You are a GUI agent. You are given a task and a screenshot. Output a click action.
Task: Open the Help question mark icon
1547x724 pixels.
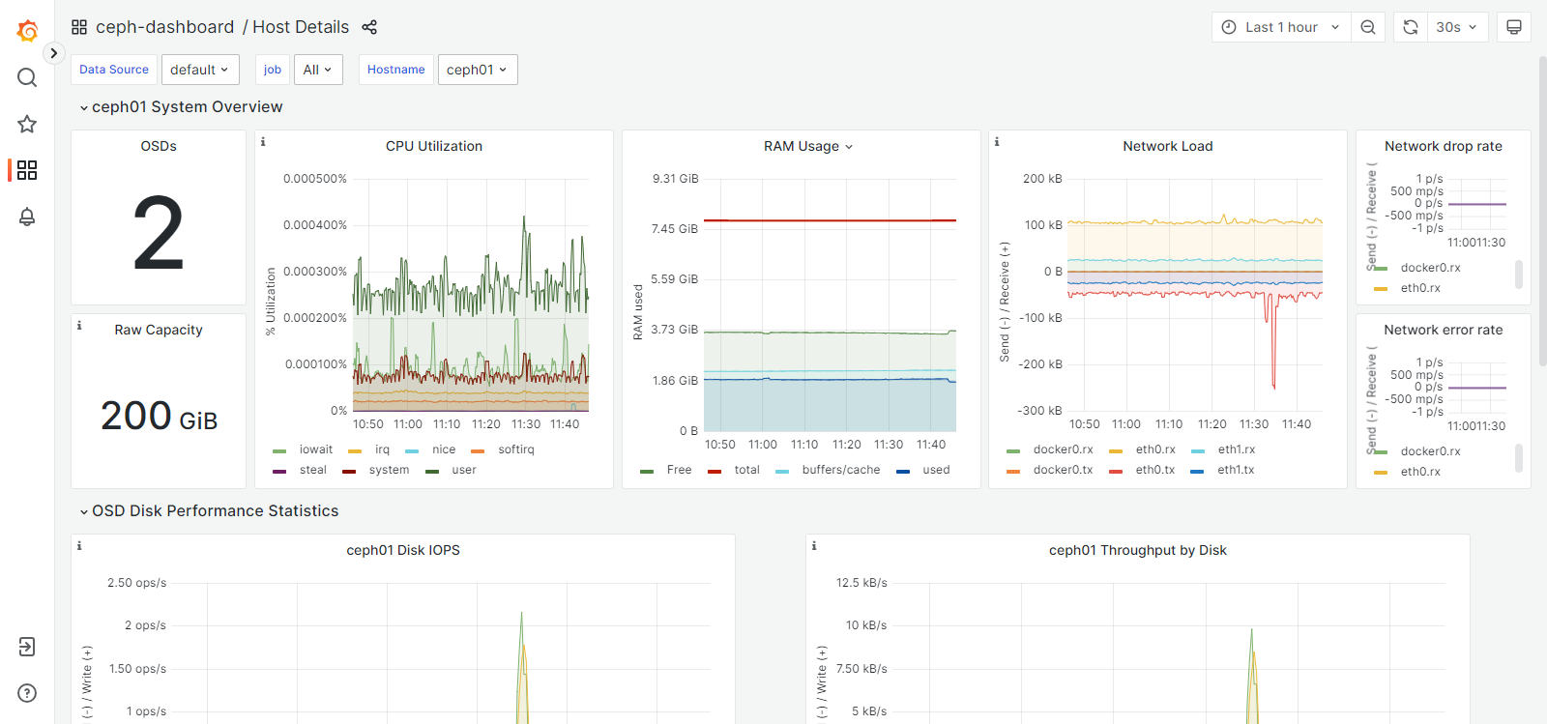point(27,693)
